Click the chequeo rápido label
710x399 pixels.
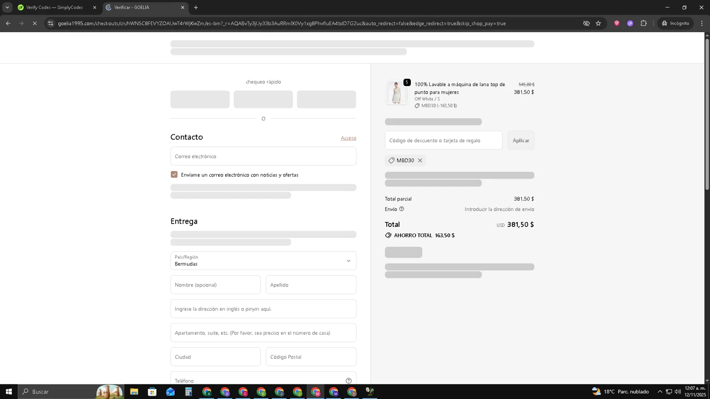point(263,82)
